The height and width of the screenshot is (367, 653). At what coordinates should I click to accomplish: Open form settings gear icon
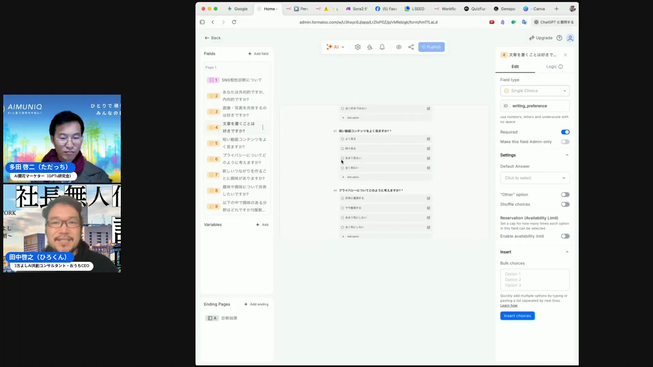click(x=357, y=47)
